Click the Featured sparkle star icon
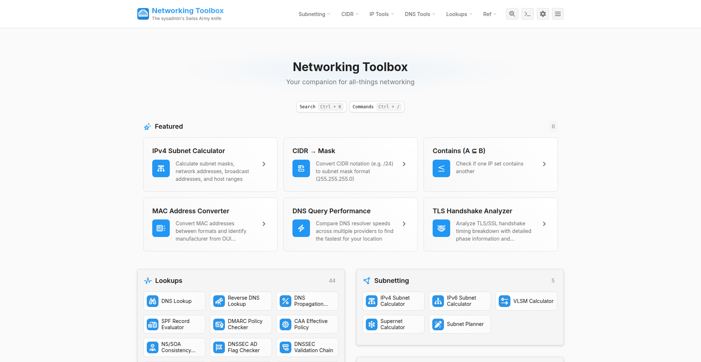The height and width of the screenshot is (362, 701). point(148,126)
